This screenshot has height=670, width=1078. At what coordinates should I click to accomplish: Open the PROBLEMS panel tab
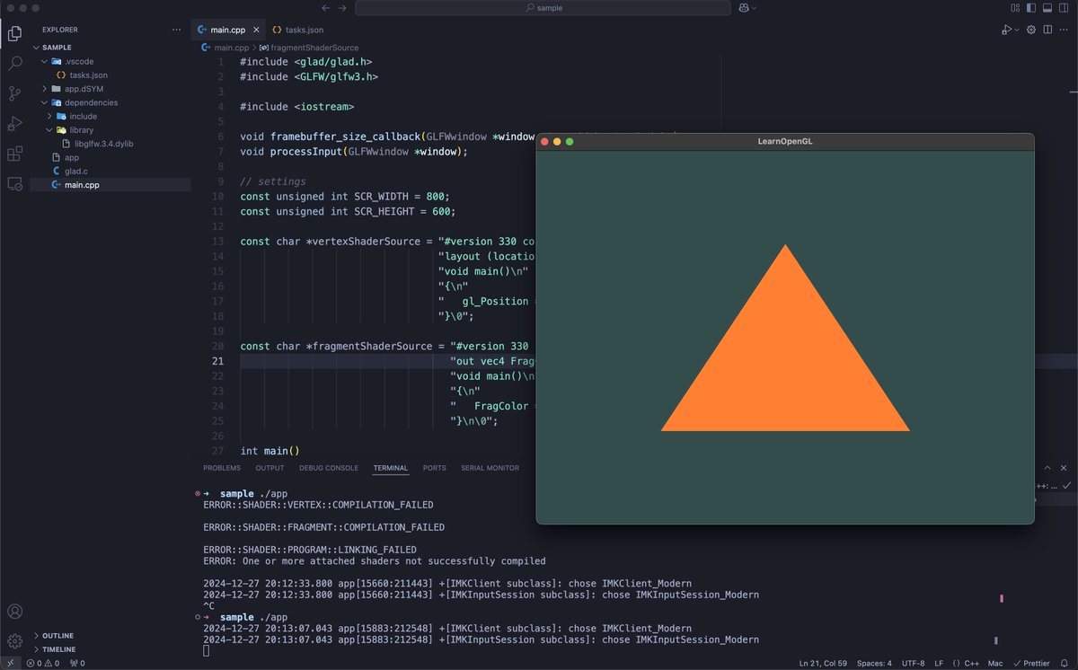222,468
